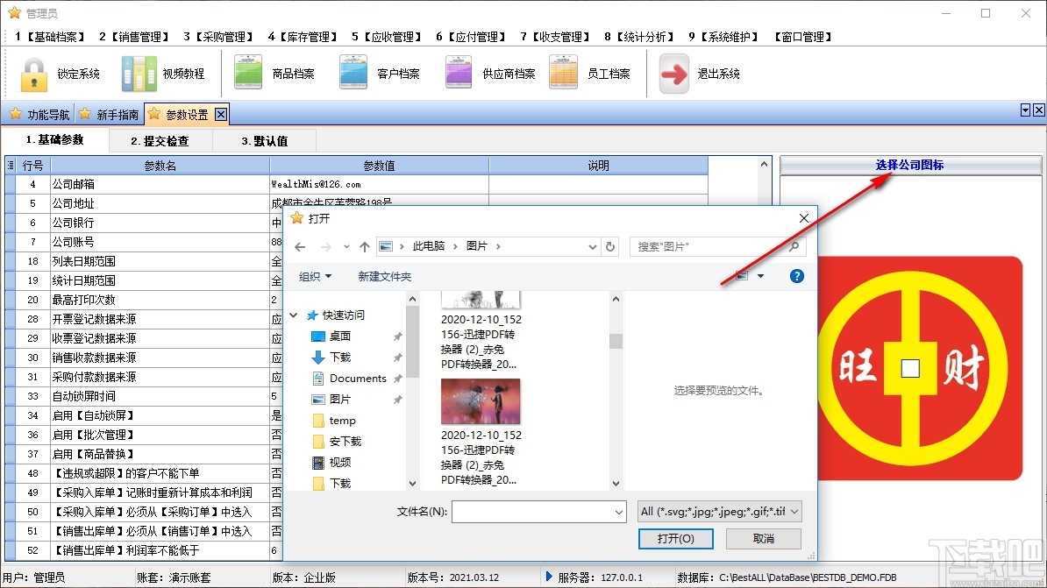
Task: Open the file type dropdown showing All formats
Action: [x=719, y=511]
